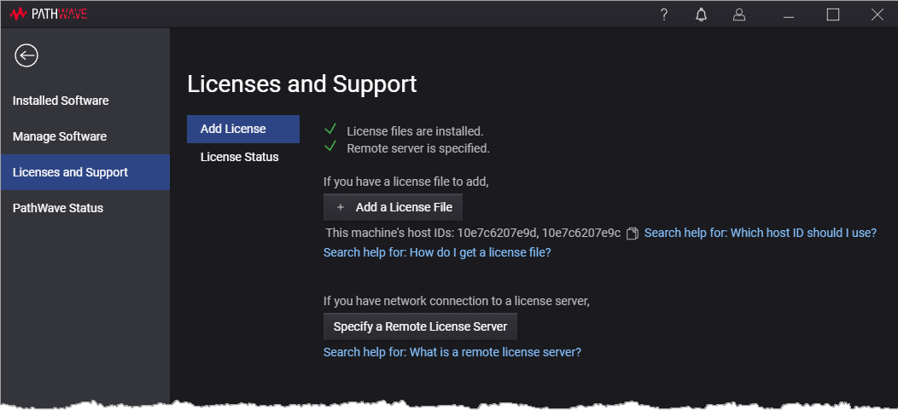This screenshot has width=898, height=410.
Task: Copy the machine host IDs to clipboard
Action: coord(633,234)
